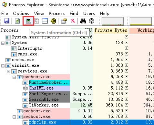
Task: Open the Options menu
Action: pyautogui.click(x=21, y=14)
